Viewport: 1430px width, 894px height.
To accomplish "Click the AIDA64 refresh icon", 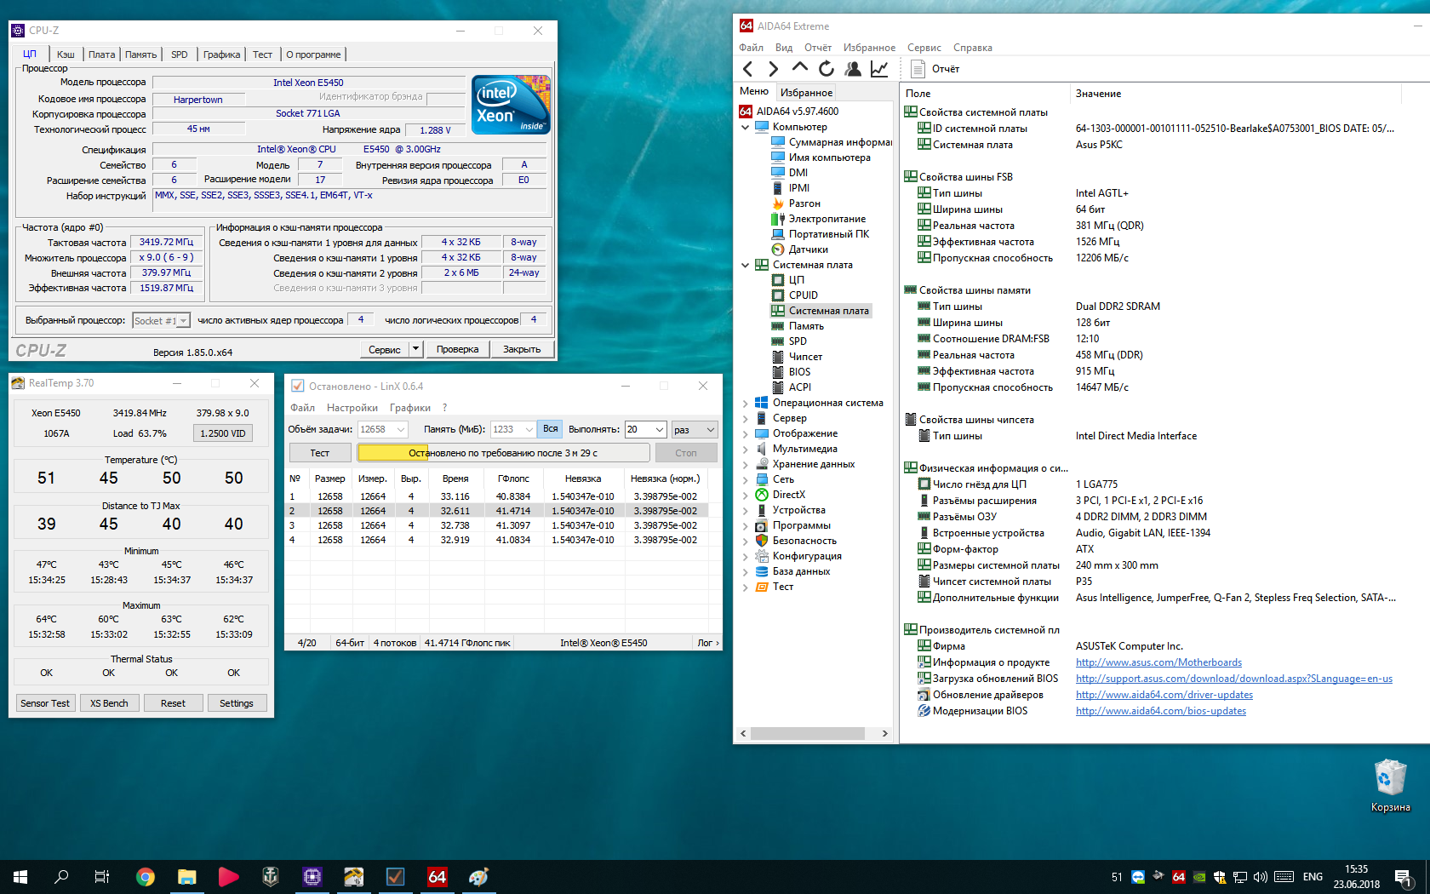I will (826, 69).
